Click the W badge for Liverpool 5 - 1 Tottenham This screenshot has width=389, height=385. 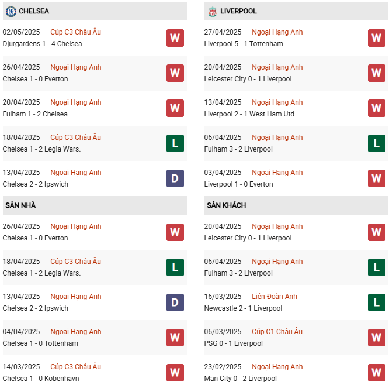tap(377, 38)
